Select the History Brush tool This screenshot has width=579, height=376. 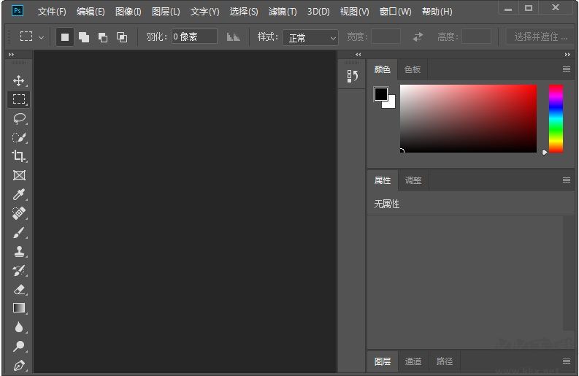click(19, 270)
